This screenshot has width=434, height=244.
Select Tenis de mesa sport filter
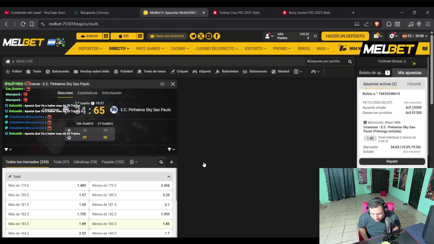click(151, 72)
